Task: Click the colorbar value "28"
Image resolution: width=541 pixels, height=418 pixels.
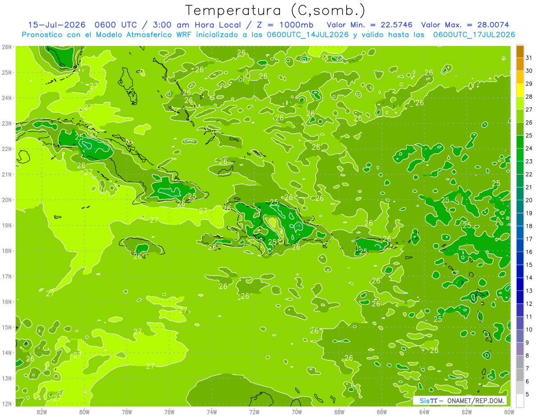Action: (x=529, y=96)
